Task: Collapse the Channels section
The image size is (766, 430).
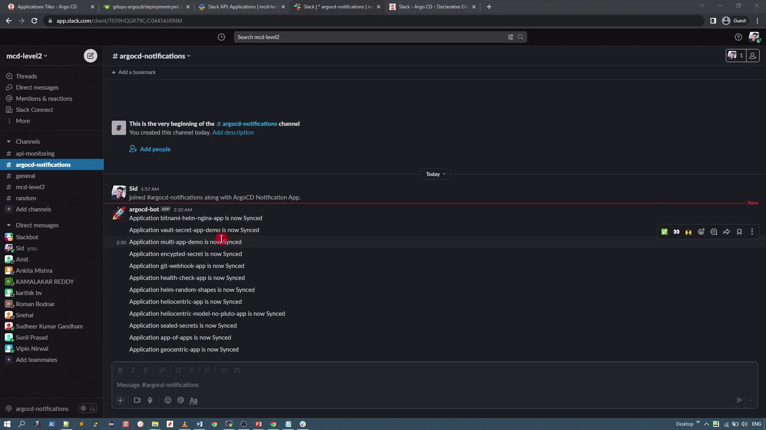Action: [8, 142]
